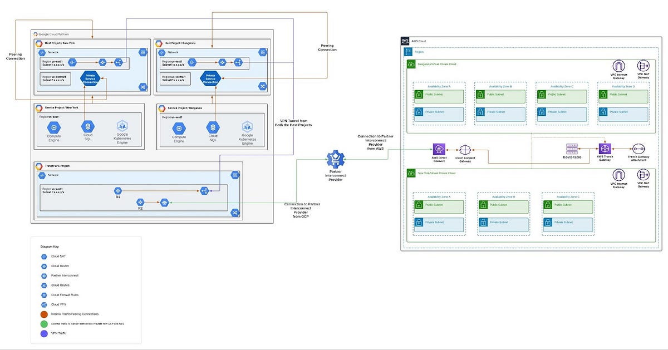Select the AWS Transit Gateway icon
Viewport: 668px width, 350px height.
pyautogui.click(x=604, y=149)
